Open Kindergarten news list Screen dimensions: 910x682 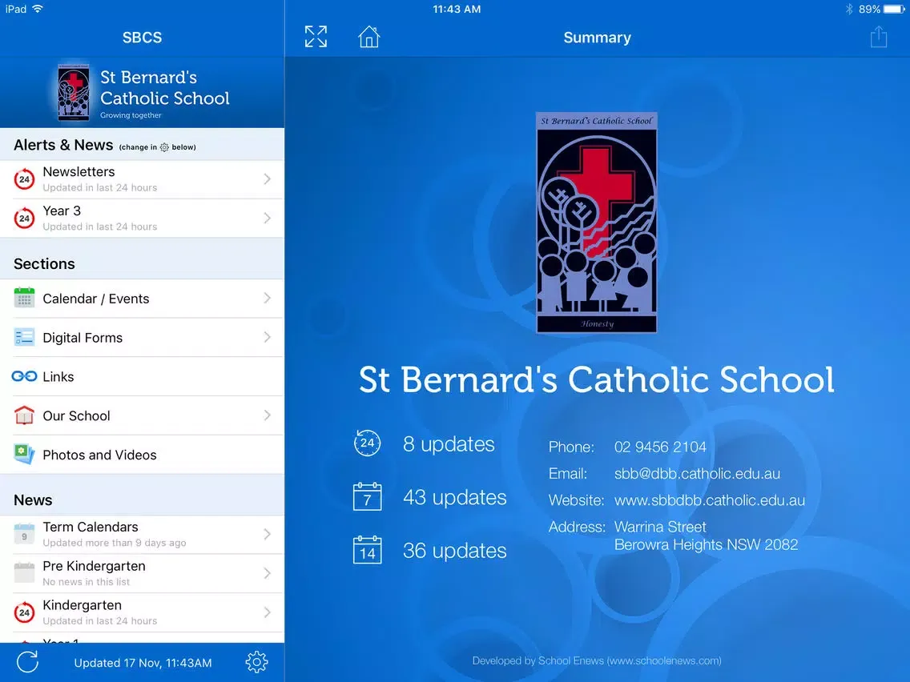[143, 612]
